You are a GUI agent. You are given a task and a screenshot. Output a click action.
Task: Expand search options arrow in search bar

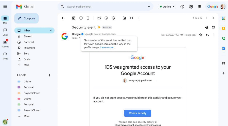(149, 7)
